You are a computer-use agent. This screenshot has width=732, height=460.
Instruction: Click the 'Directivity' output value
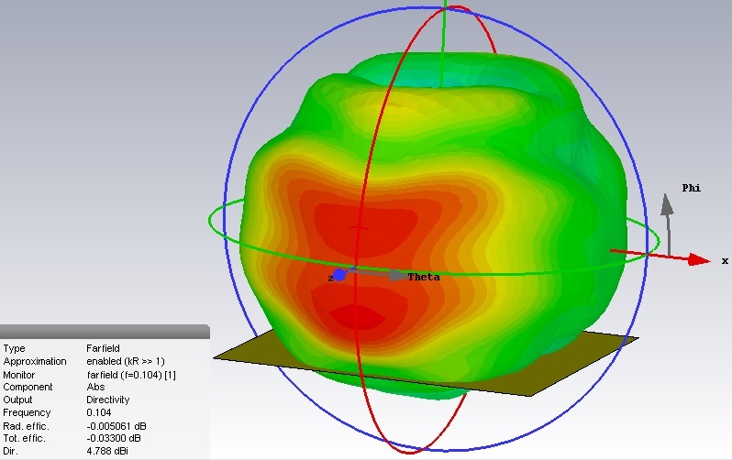108,400
